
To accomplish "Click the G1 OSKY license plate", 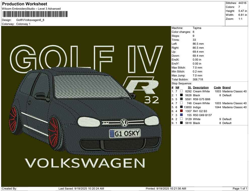I will click(x=125, y=134).
